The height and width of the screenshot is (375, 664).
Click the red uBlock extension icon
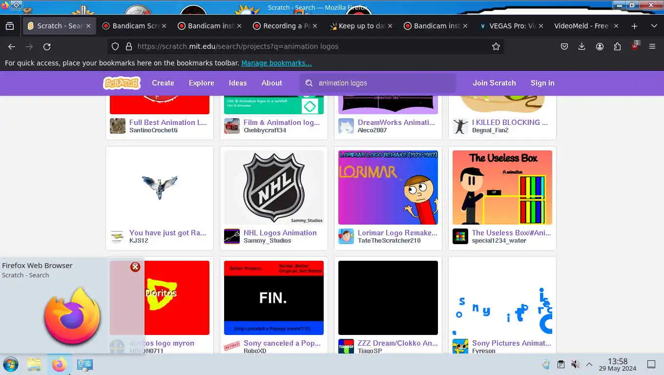point(635,46)
